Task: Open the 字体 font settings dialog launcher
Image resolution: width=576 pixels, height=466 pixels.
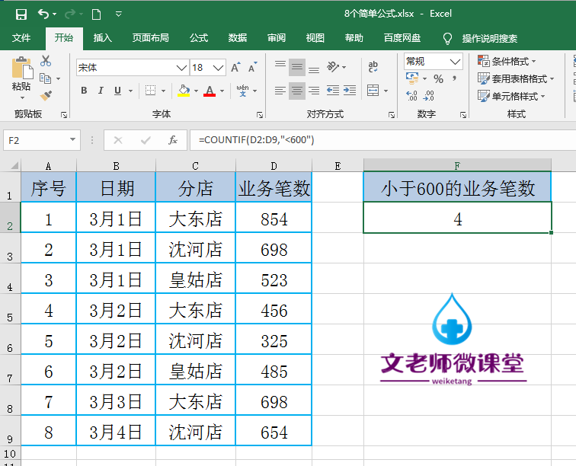Action: [x=260, y=115]
